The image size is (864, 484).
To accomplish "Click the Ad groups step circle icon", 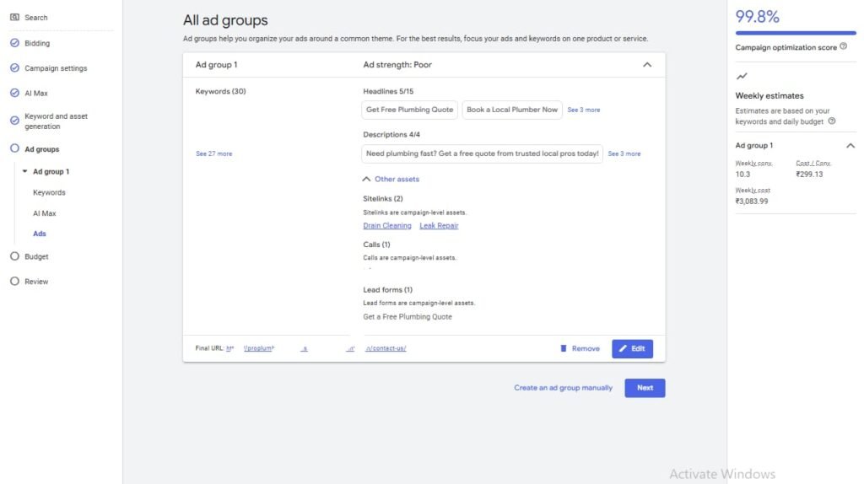I will tap(15, 148).
